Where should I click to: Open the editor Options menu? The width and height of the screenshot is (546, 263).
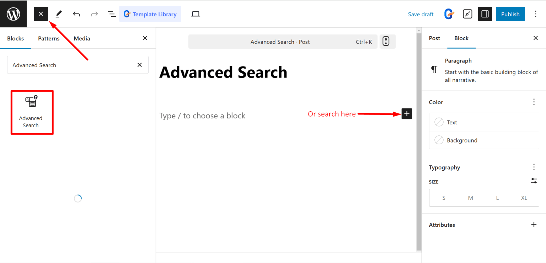[536, 14]
